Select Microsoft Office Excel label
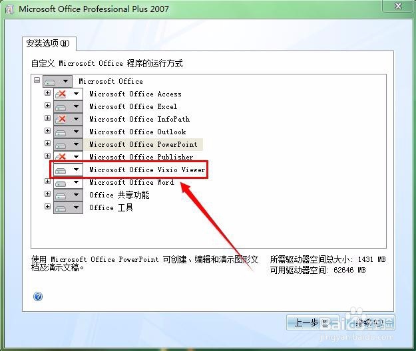Image resolution: width=416 pixels, height=351 pixels. (x=133, y=106)
